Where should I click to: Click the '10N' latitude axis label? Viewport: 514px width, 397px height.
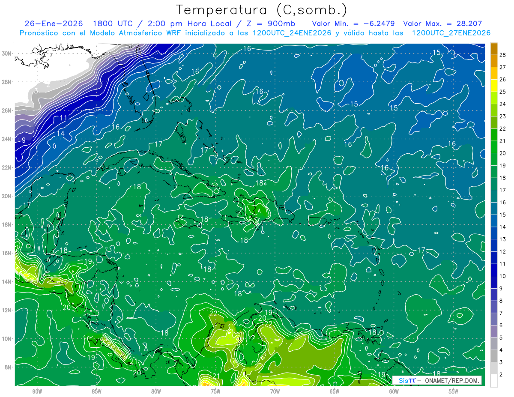[6, 339]
